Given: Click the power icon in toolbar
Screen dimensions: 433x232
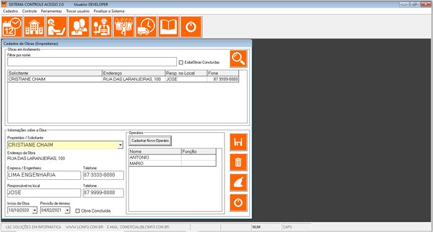Looking at the screenshot, I should point(191,27).
